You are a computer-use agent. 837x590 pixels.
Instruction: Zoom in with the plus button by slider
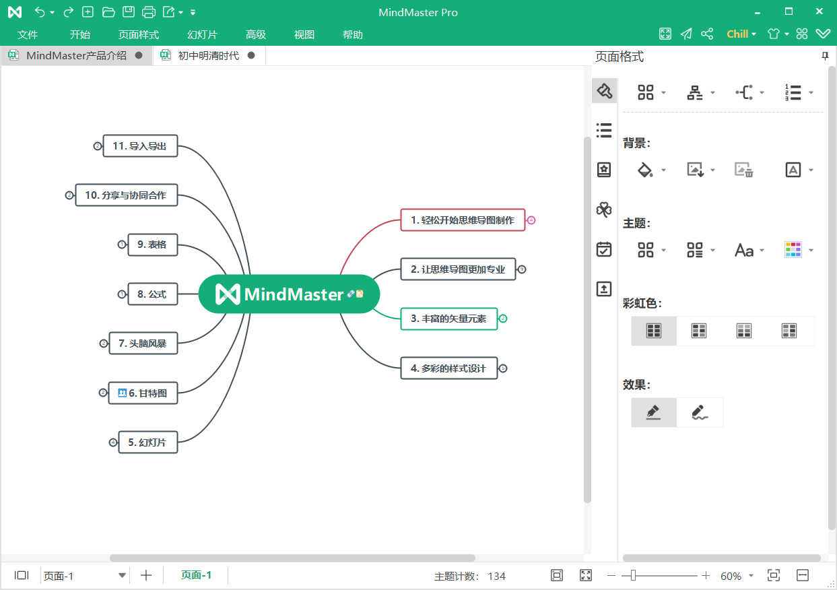point(706,576)
